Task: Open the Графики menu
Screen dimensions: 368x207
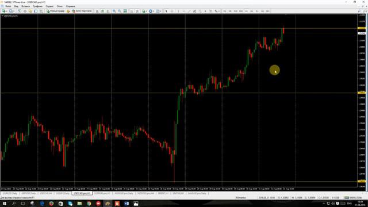Action: pyautogui.click(x=37, y=6)
